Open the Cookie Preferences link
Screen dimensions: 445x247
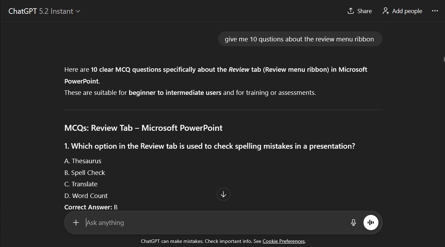[x=284, y=241]
